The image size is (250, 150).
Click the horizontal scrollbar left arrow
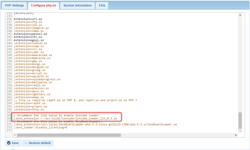pyautogui.click(x=15, y=135)
